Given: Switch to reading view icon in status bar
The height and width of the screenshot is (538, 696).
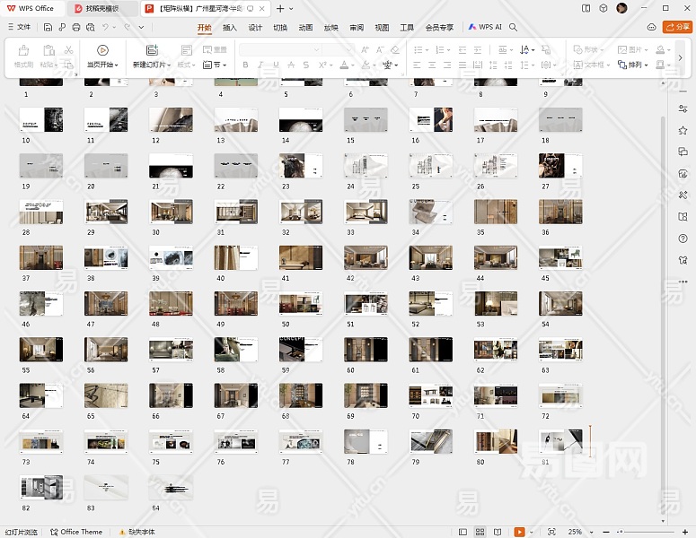Looking at the screenshot, I should pyautogui.click(x=498, y=532).
